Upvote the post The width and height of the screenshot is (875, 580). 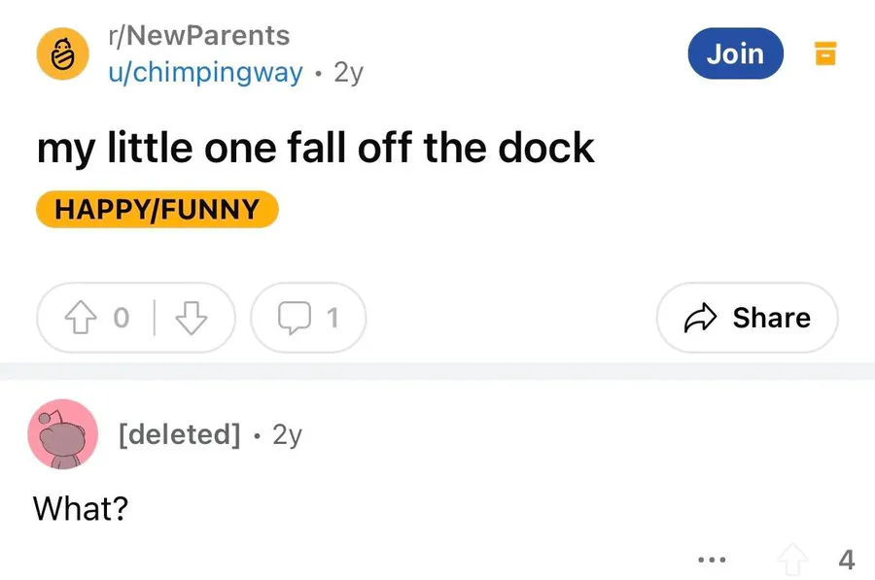pyautogui.click(x=81, y=318)
